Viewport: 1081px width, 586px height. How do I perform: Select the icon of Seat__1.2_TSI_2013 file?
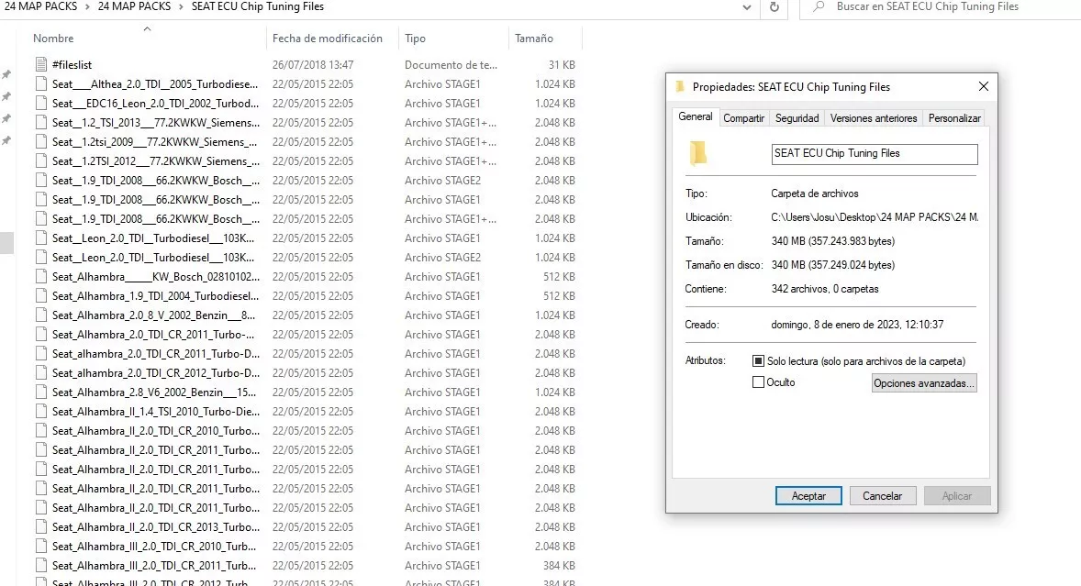[41, 123]
